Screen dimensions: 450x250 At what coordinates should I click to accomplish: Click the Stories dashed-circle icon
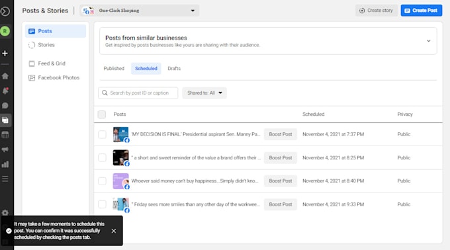[32, 45]
